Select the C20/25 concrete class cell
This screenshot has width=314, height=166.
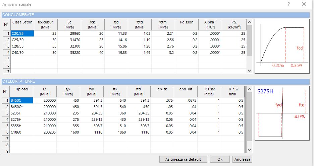(x=22, y=33)
